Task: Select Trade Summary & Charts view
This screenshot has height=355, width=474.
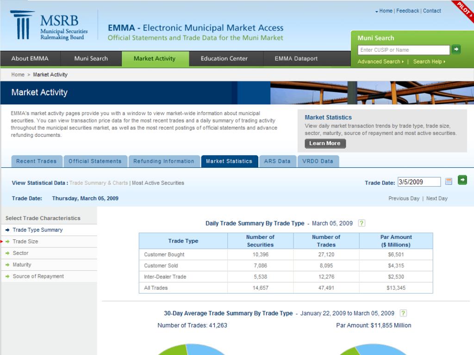Action: click(x=99, y=183)
